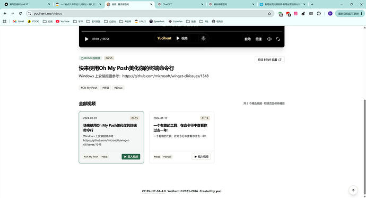Select the #Oh My Posh tag below the description
The image size is (366, 198).
[89, 88]
